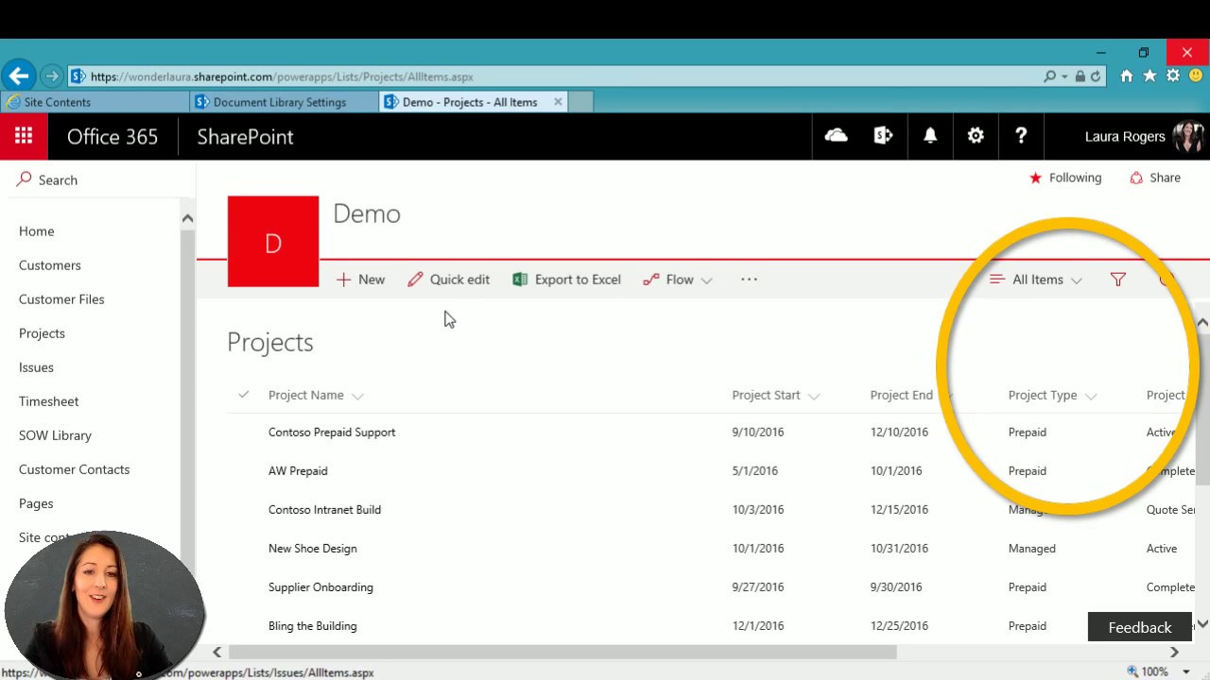Click SharePoint header link
The height and width of the screenshot is (680, 1210).
(245, 136)
